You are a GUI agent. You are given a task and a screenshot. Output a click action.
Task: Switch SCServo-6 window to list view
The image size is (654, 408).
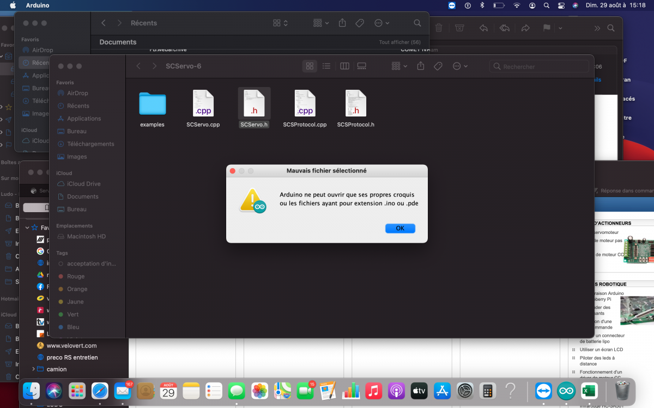coord(326,66)
